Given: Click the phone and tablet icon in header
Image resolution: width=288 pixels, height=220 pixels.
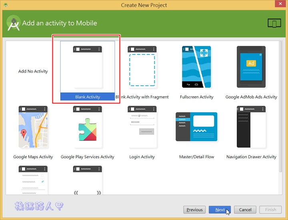Looking at the screenshot, I should pos(274,23).
